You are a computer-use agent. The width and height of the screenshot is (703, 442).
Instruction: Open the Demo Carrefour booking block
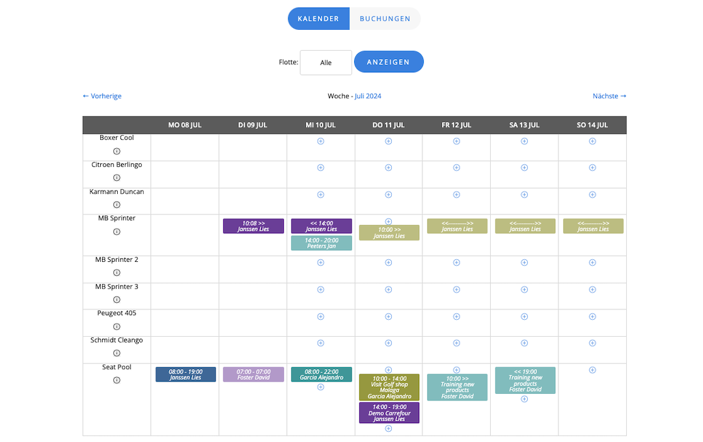tap(389, 413)
